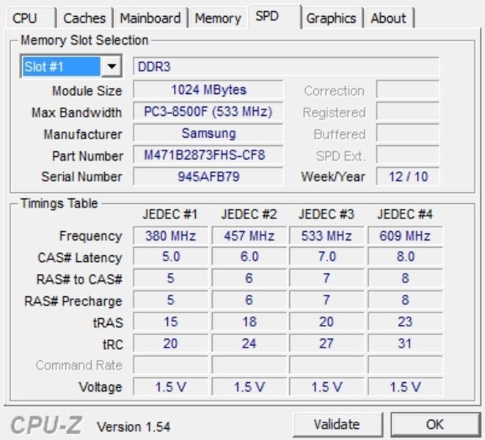Click the CAS# Latency 8.0 cell
Screen dimensions: 485x440
405,257
